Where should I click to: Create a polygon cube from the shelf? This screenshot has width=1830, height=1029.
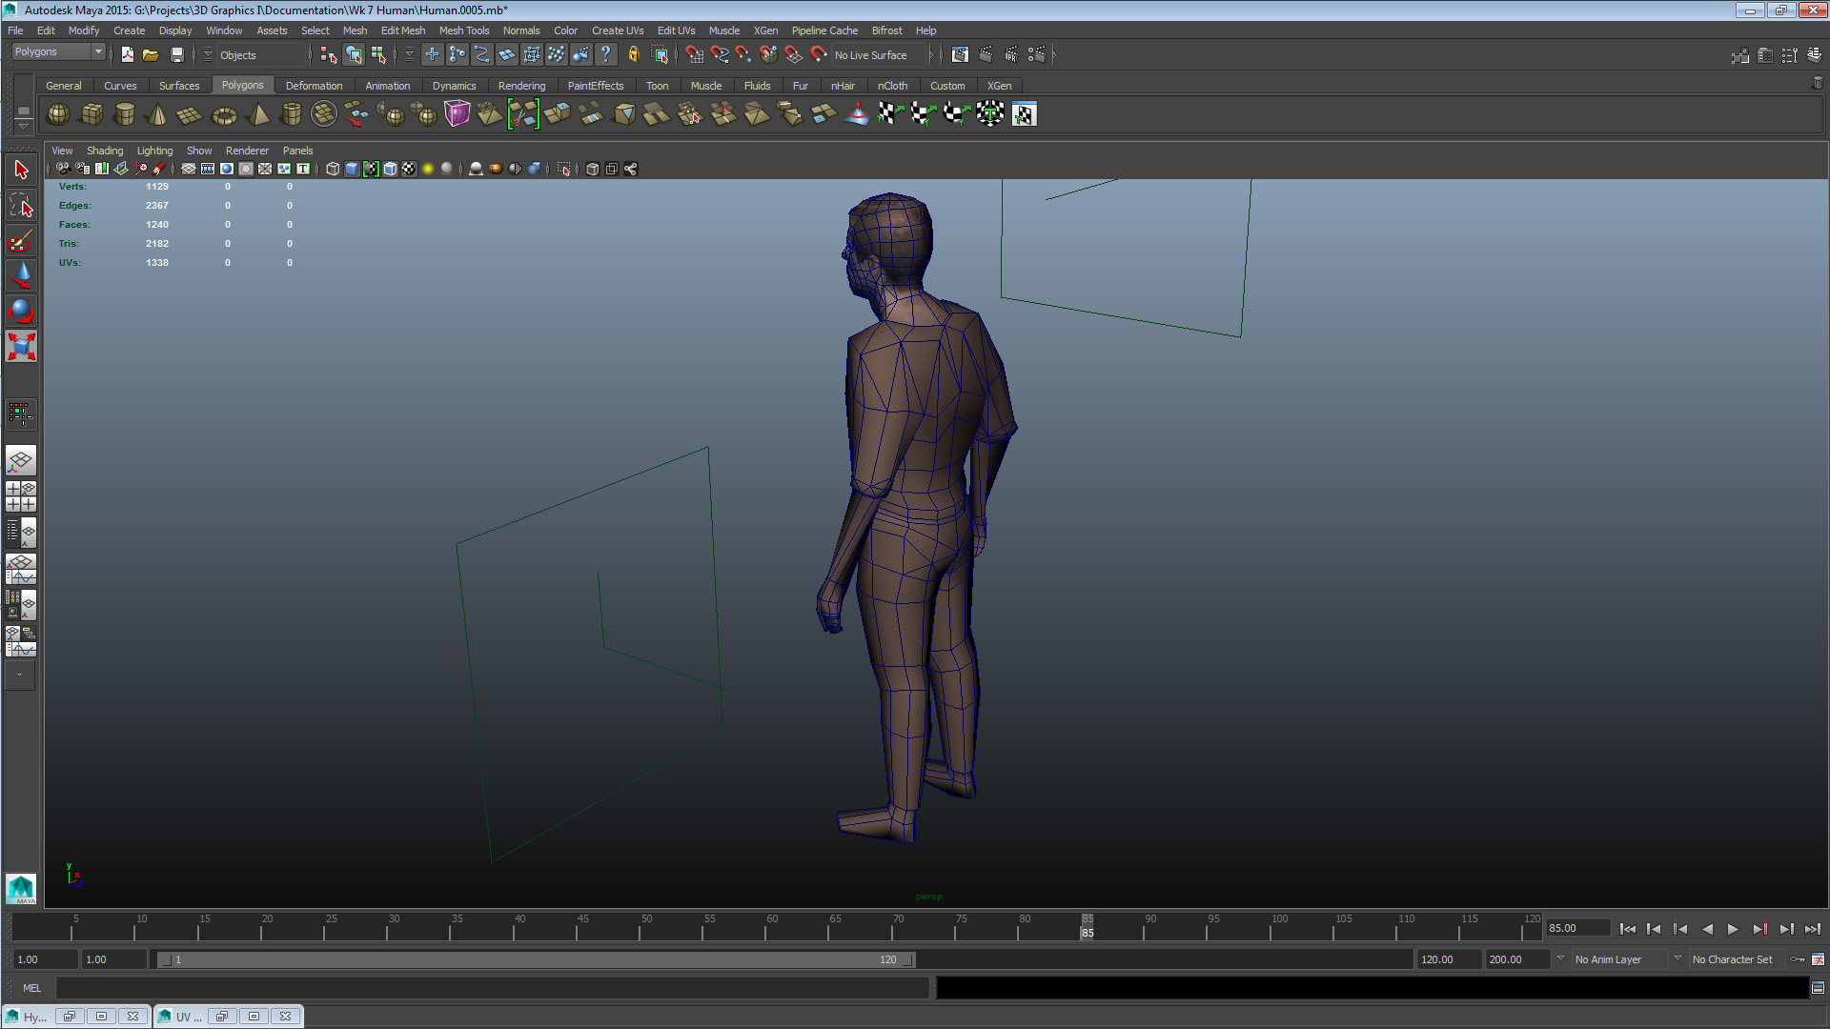[91, 114]
